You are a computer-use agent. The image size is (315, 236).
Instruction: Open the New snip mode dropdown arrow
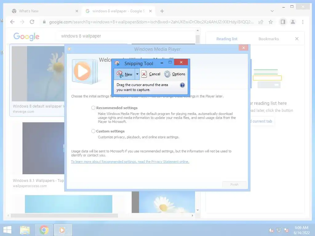(137, 74)
